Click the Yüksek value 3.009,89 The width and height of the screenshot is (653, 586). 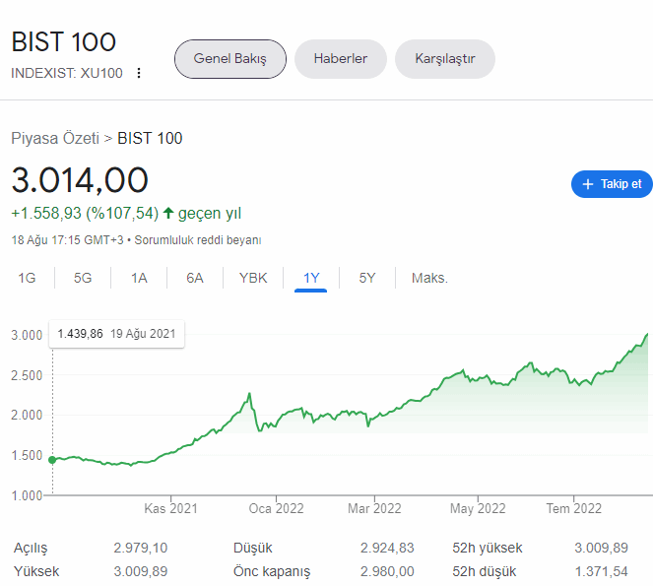(x=140, y=571)
